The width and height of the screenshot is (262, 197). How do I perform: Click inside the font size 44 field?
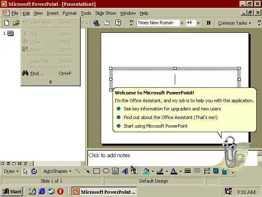click(191, 23)
